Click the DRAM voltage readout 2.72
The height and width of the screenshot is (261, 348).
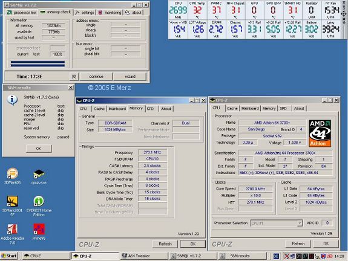pyautogui.click(x=216, y=29)
